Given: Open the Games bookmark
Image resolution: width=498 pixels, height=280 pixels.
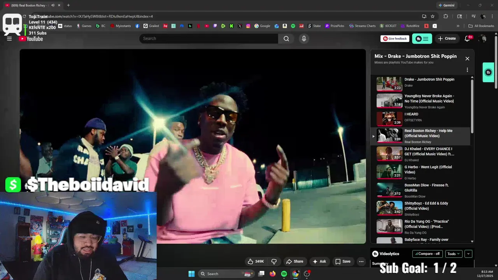Looking at the screenshot, I should [84, 26].
